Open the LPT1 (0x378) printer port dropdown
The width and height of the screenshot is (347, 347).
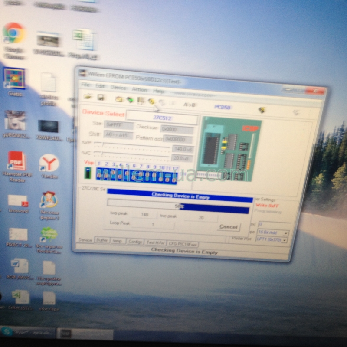click(272, 239)
